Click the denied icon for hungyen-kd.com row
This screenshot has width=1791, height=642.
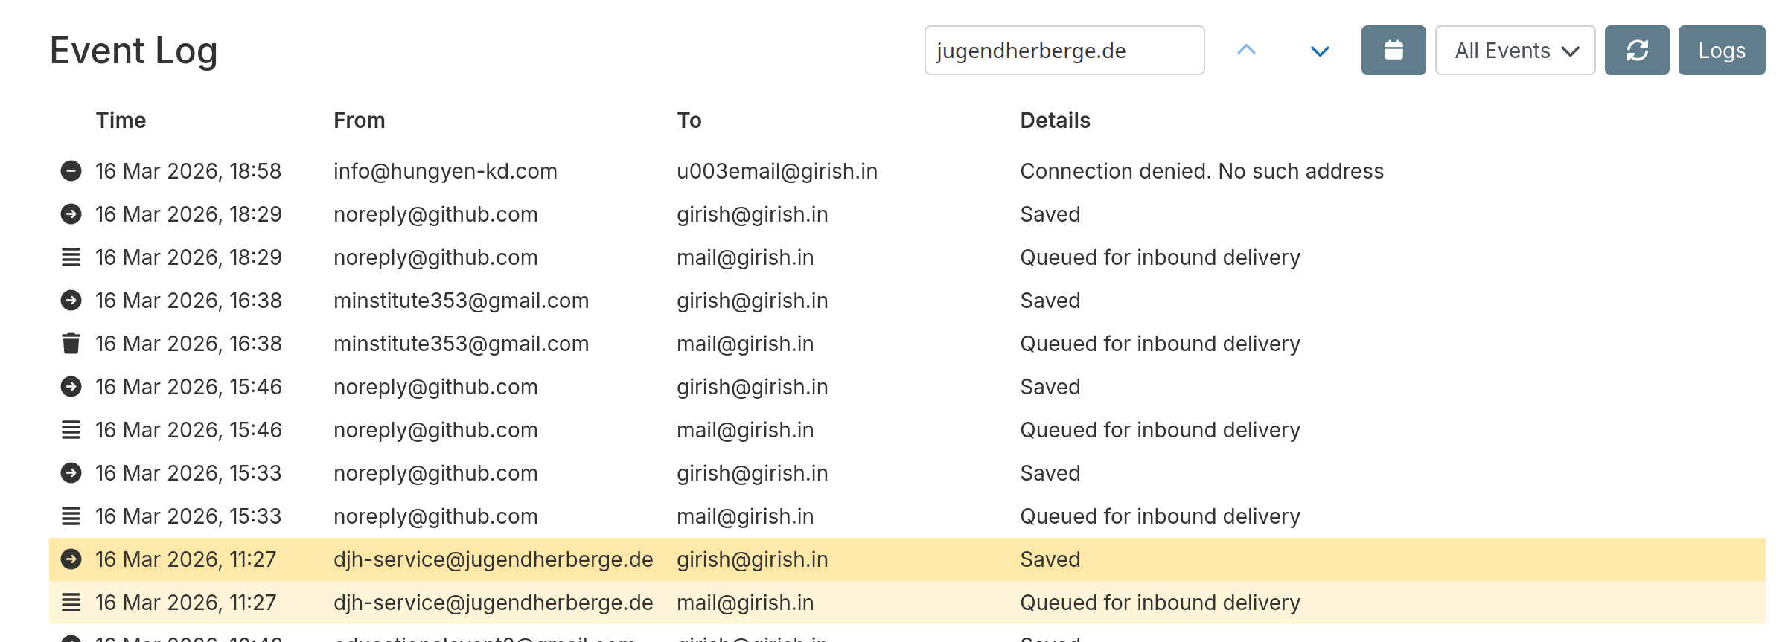tap(71, 171)
